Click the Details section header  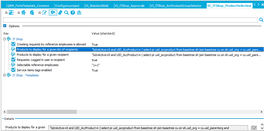tap(9, 119)
